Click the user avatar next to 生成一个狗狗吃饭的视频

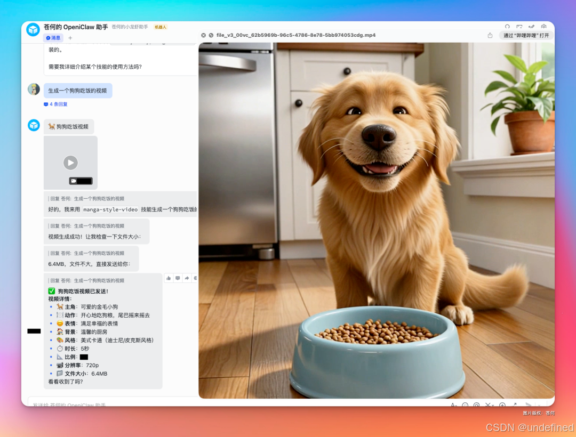pyautogui.click(x=34, y=89)
